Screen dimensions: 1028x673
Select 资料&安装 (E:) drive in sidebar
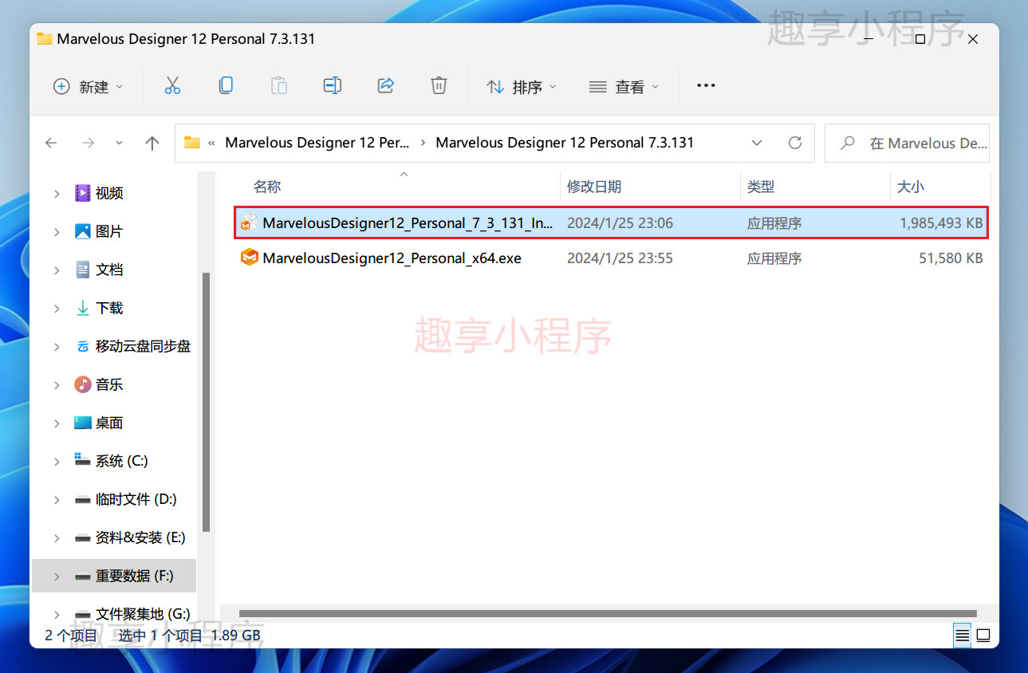(x=140, y=537)
